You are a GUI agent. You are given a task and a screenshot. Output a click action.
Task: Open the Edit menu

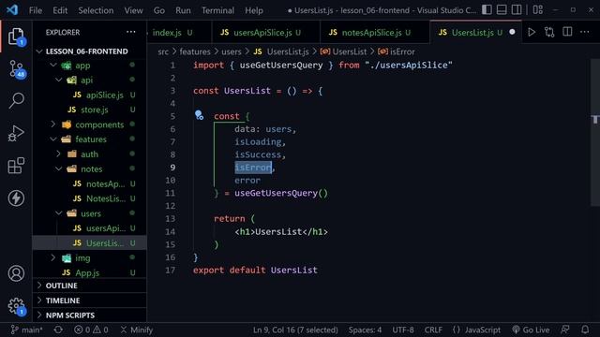tap(60, 10)
